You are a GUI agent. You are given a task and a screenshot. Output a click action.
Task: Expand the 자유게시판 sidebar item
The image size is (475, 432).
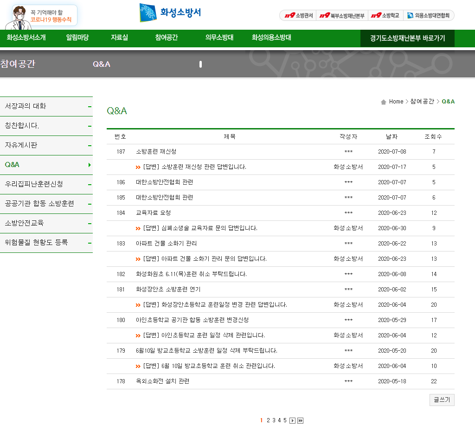point(46,145)
